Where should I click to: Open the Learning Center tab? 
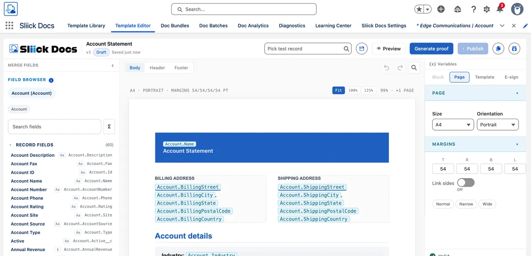click(x=333, y=26)
